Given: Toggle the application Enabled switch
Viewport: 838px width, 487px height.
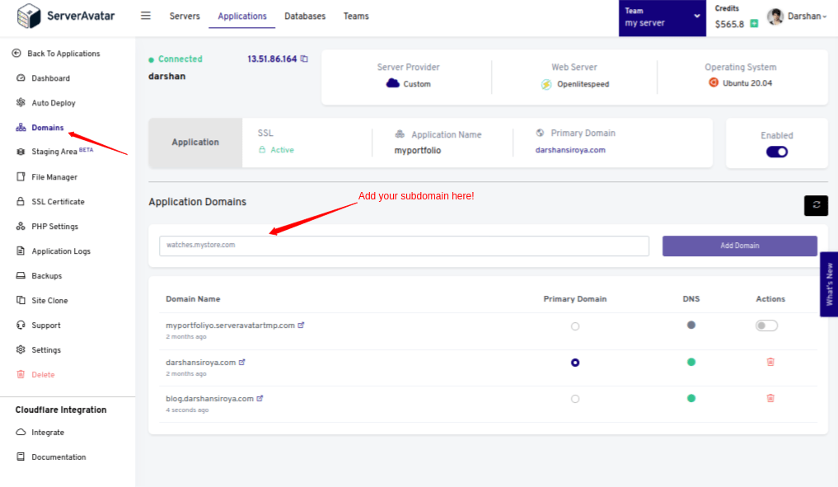Looking at the screenshot, I should 776,152.
